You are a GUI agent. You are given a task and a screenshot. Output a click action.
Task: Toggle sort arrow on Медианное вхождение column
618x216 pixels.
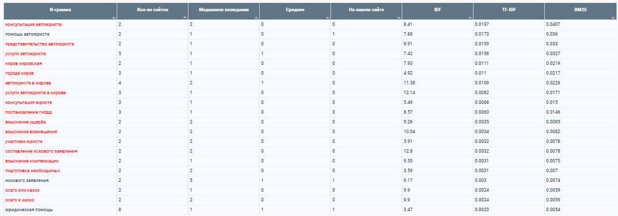click(256, 17)
